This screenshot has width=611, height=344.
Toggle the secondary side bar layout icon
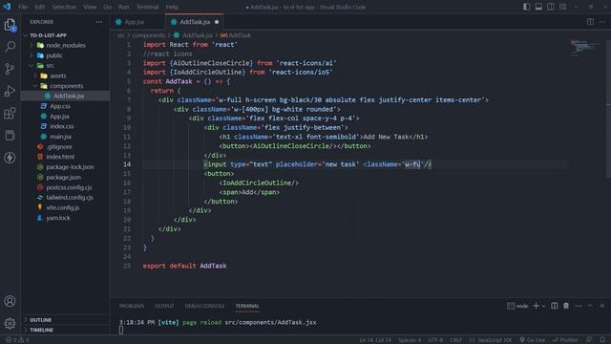(x=551, y=7)
